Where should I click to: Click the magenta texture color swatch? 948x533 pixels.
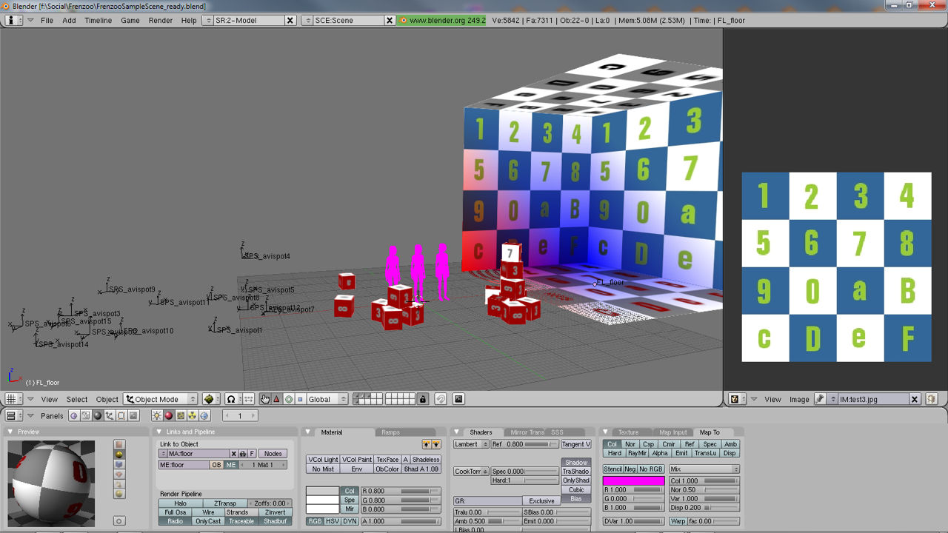(x=633, y=481)
